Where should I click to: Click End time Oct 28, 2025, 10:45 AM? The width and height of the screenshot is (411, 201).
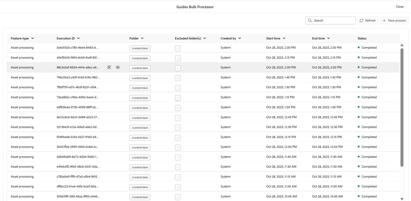327,197
